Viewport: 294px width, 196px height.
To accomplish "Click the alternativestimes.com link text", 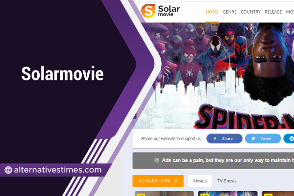I will (58, 170).
